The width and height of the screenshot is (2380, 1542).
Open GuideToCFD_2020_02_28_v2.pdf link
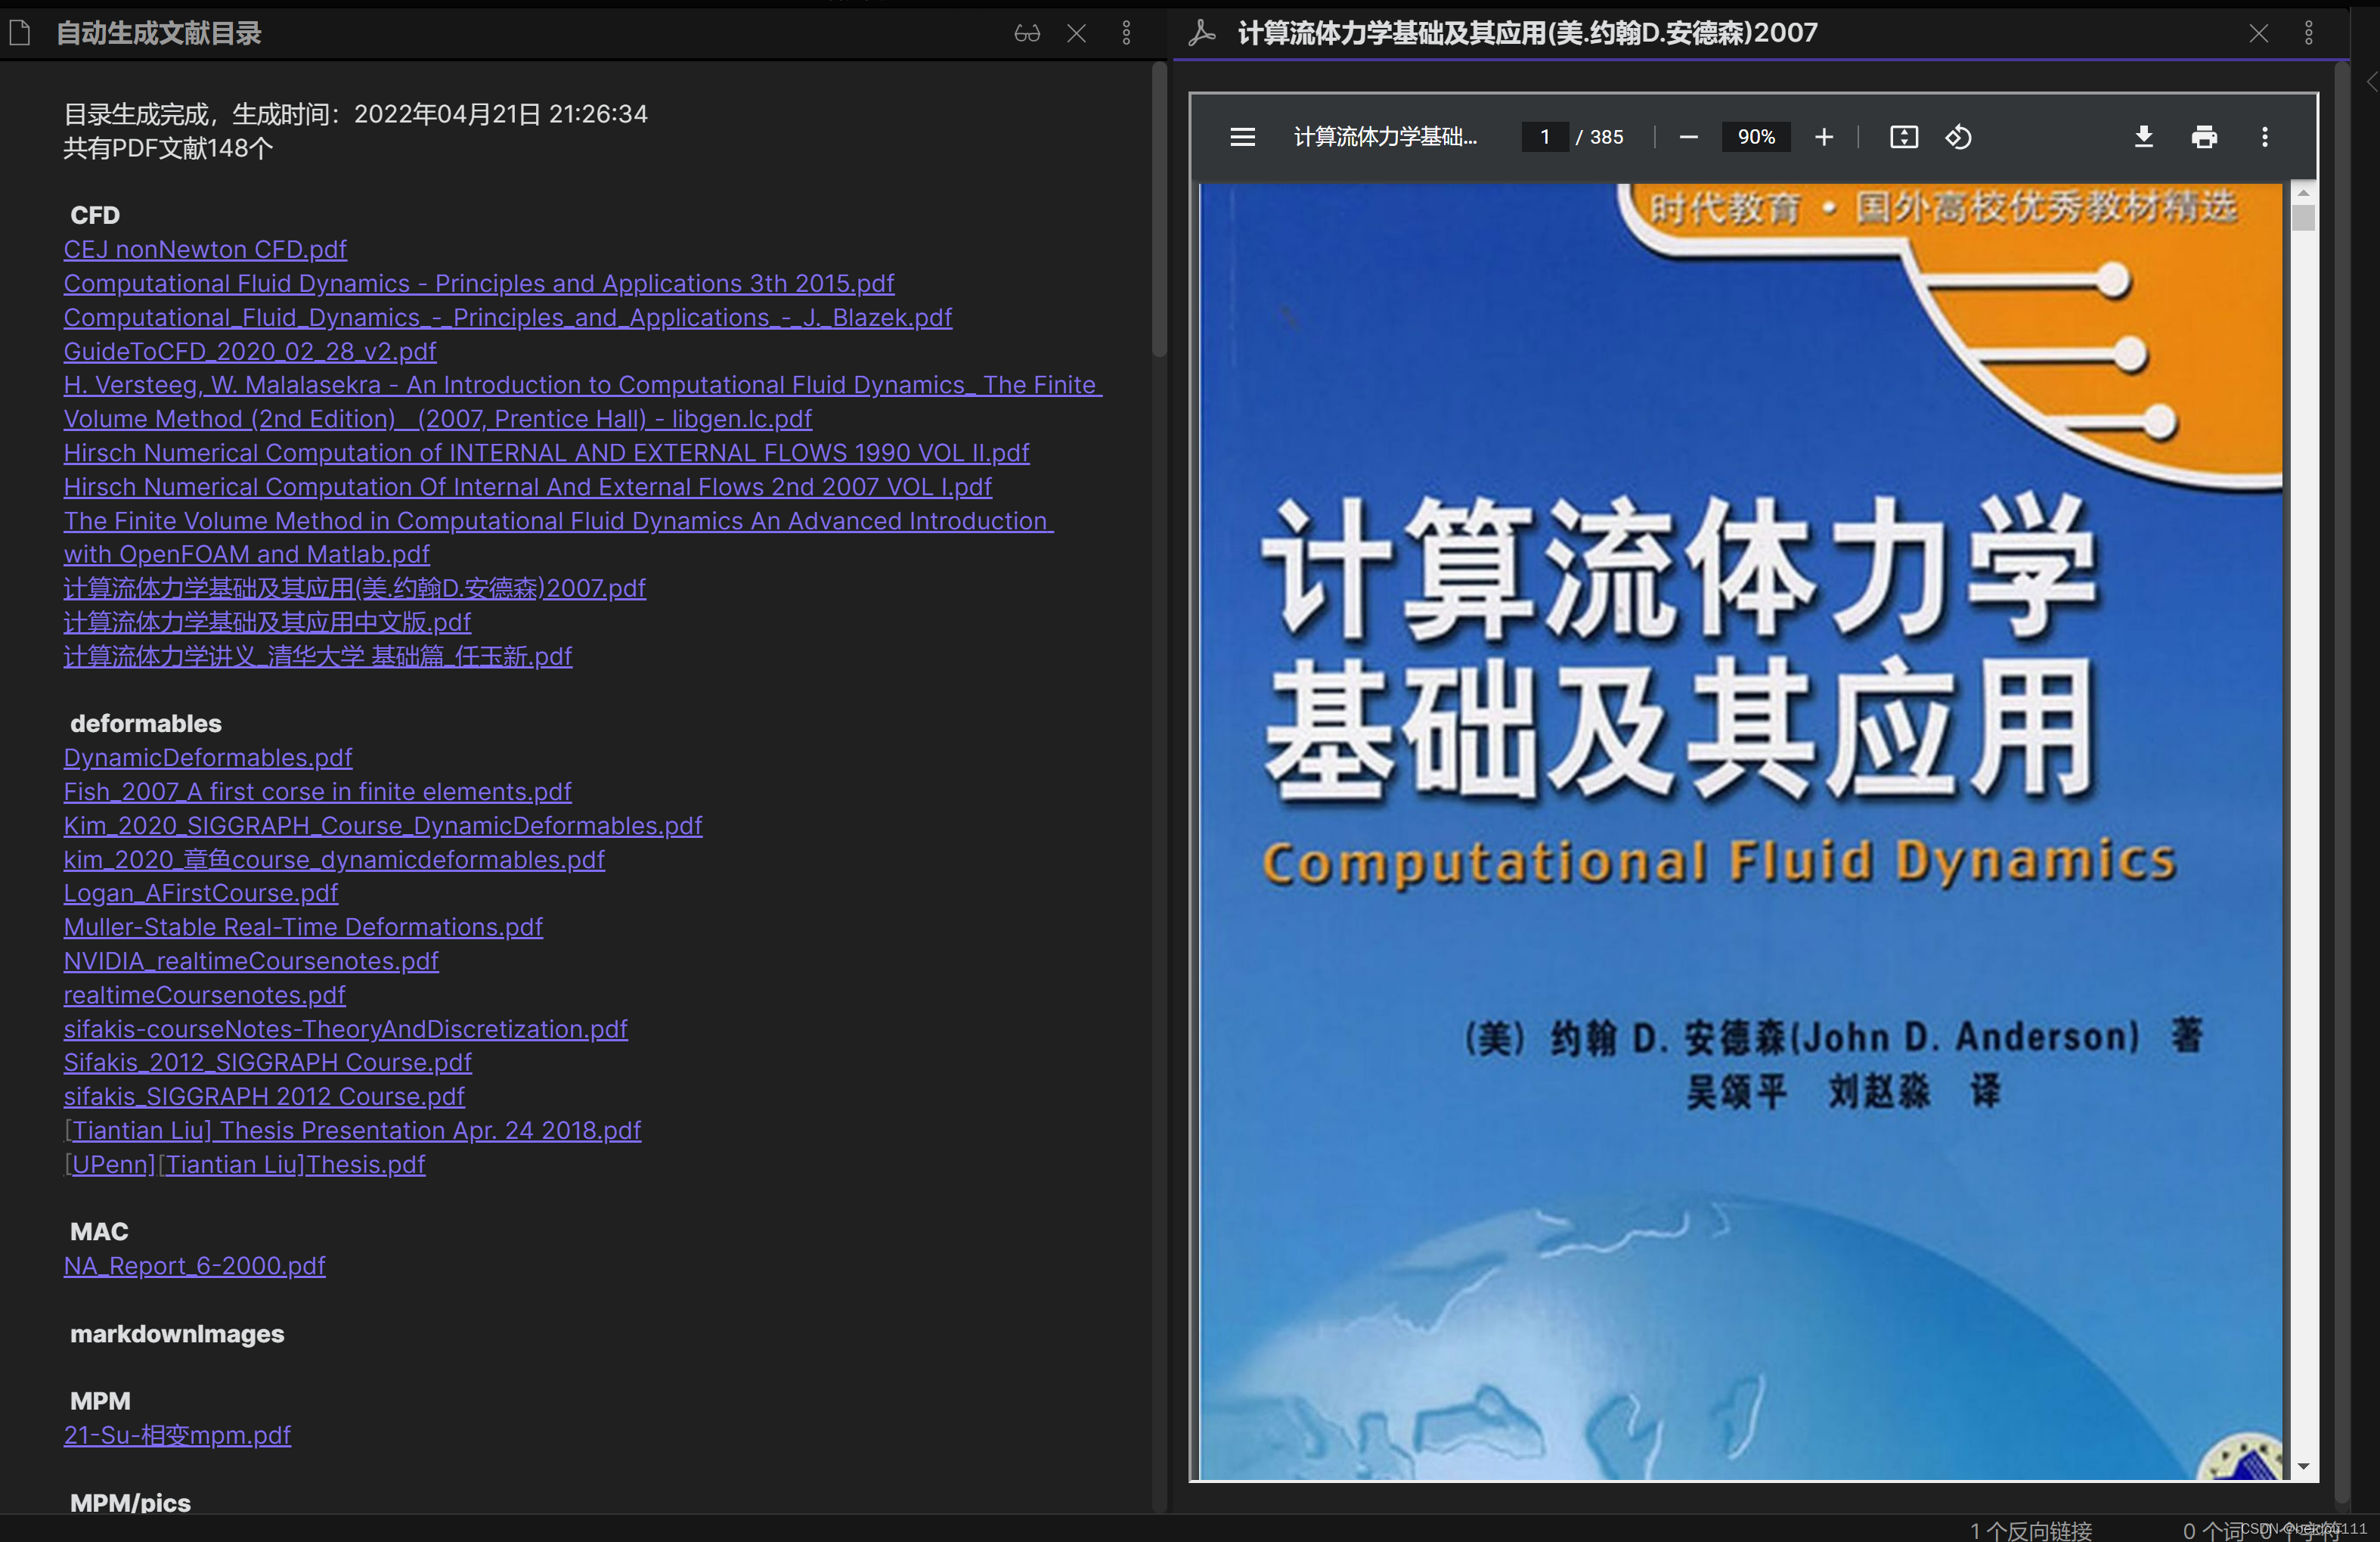point(250,351)
